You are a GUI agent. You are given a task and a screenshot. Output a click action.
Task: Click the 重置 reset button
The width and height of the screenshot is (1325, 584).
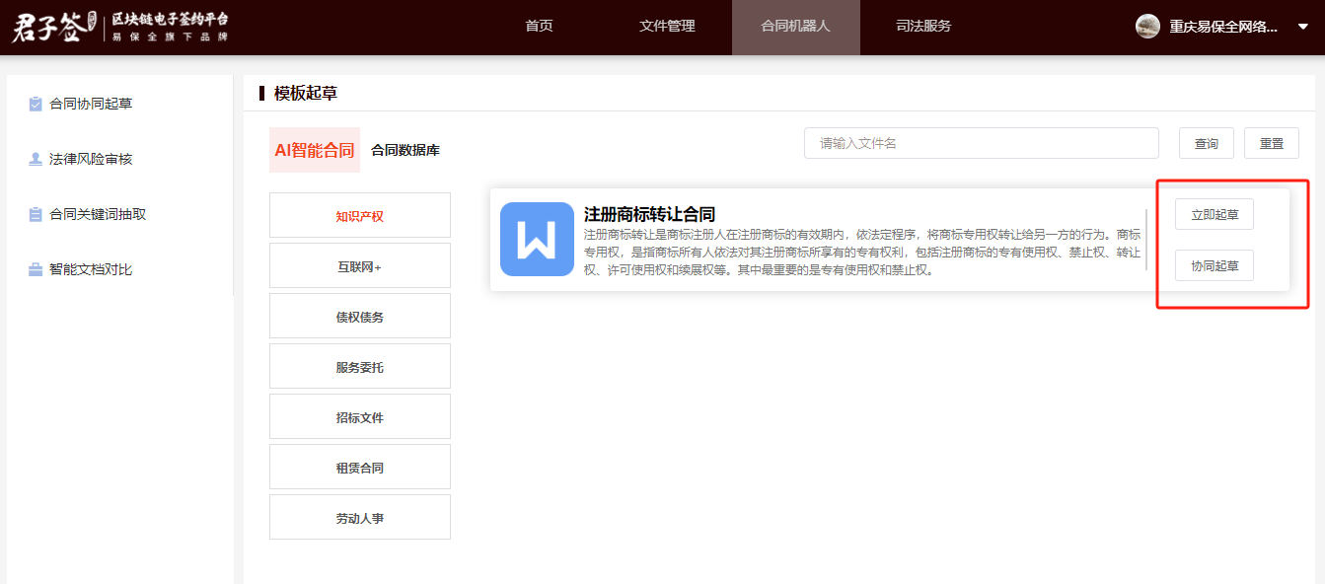1272,143
